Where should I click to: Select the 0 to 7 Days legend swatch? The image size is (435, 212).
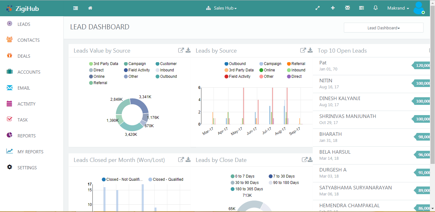pos(232,176)
